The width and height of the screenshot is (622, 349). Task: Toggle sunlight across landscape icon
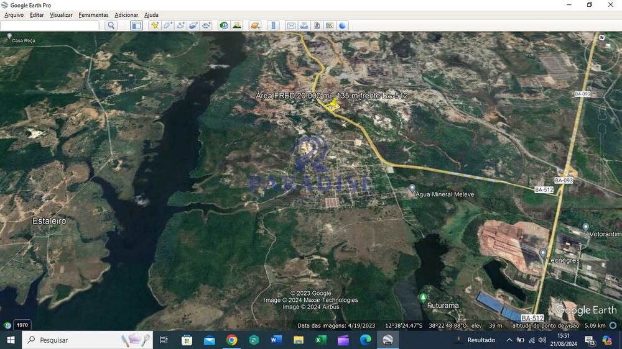237,25
